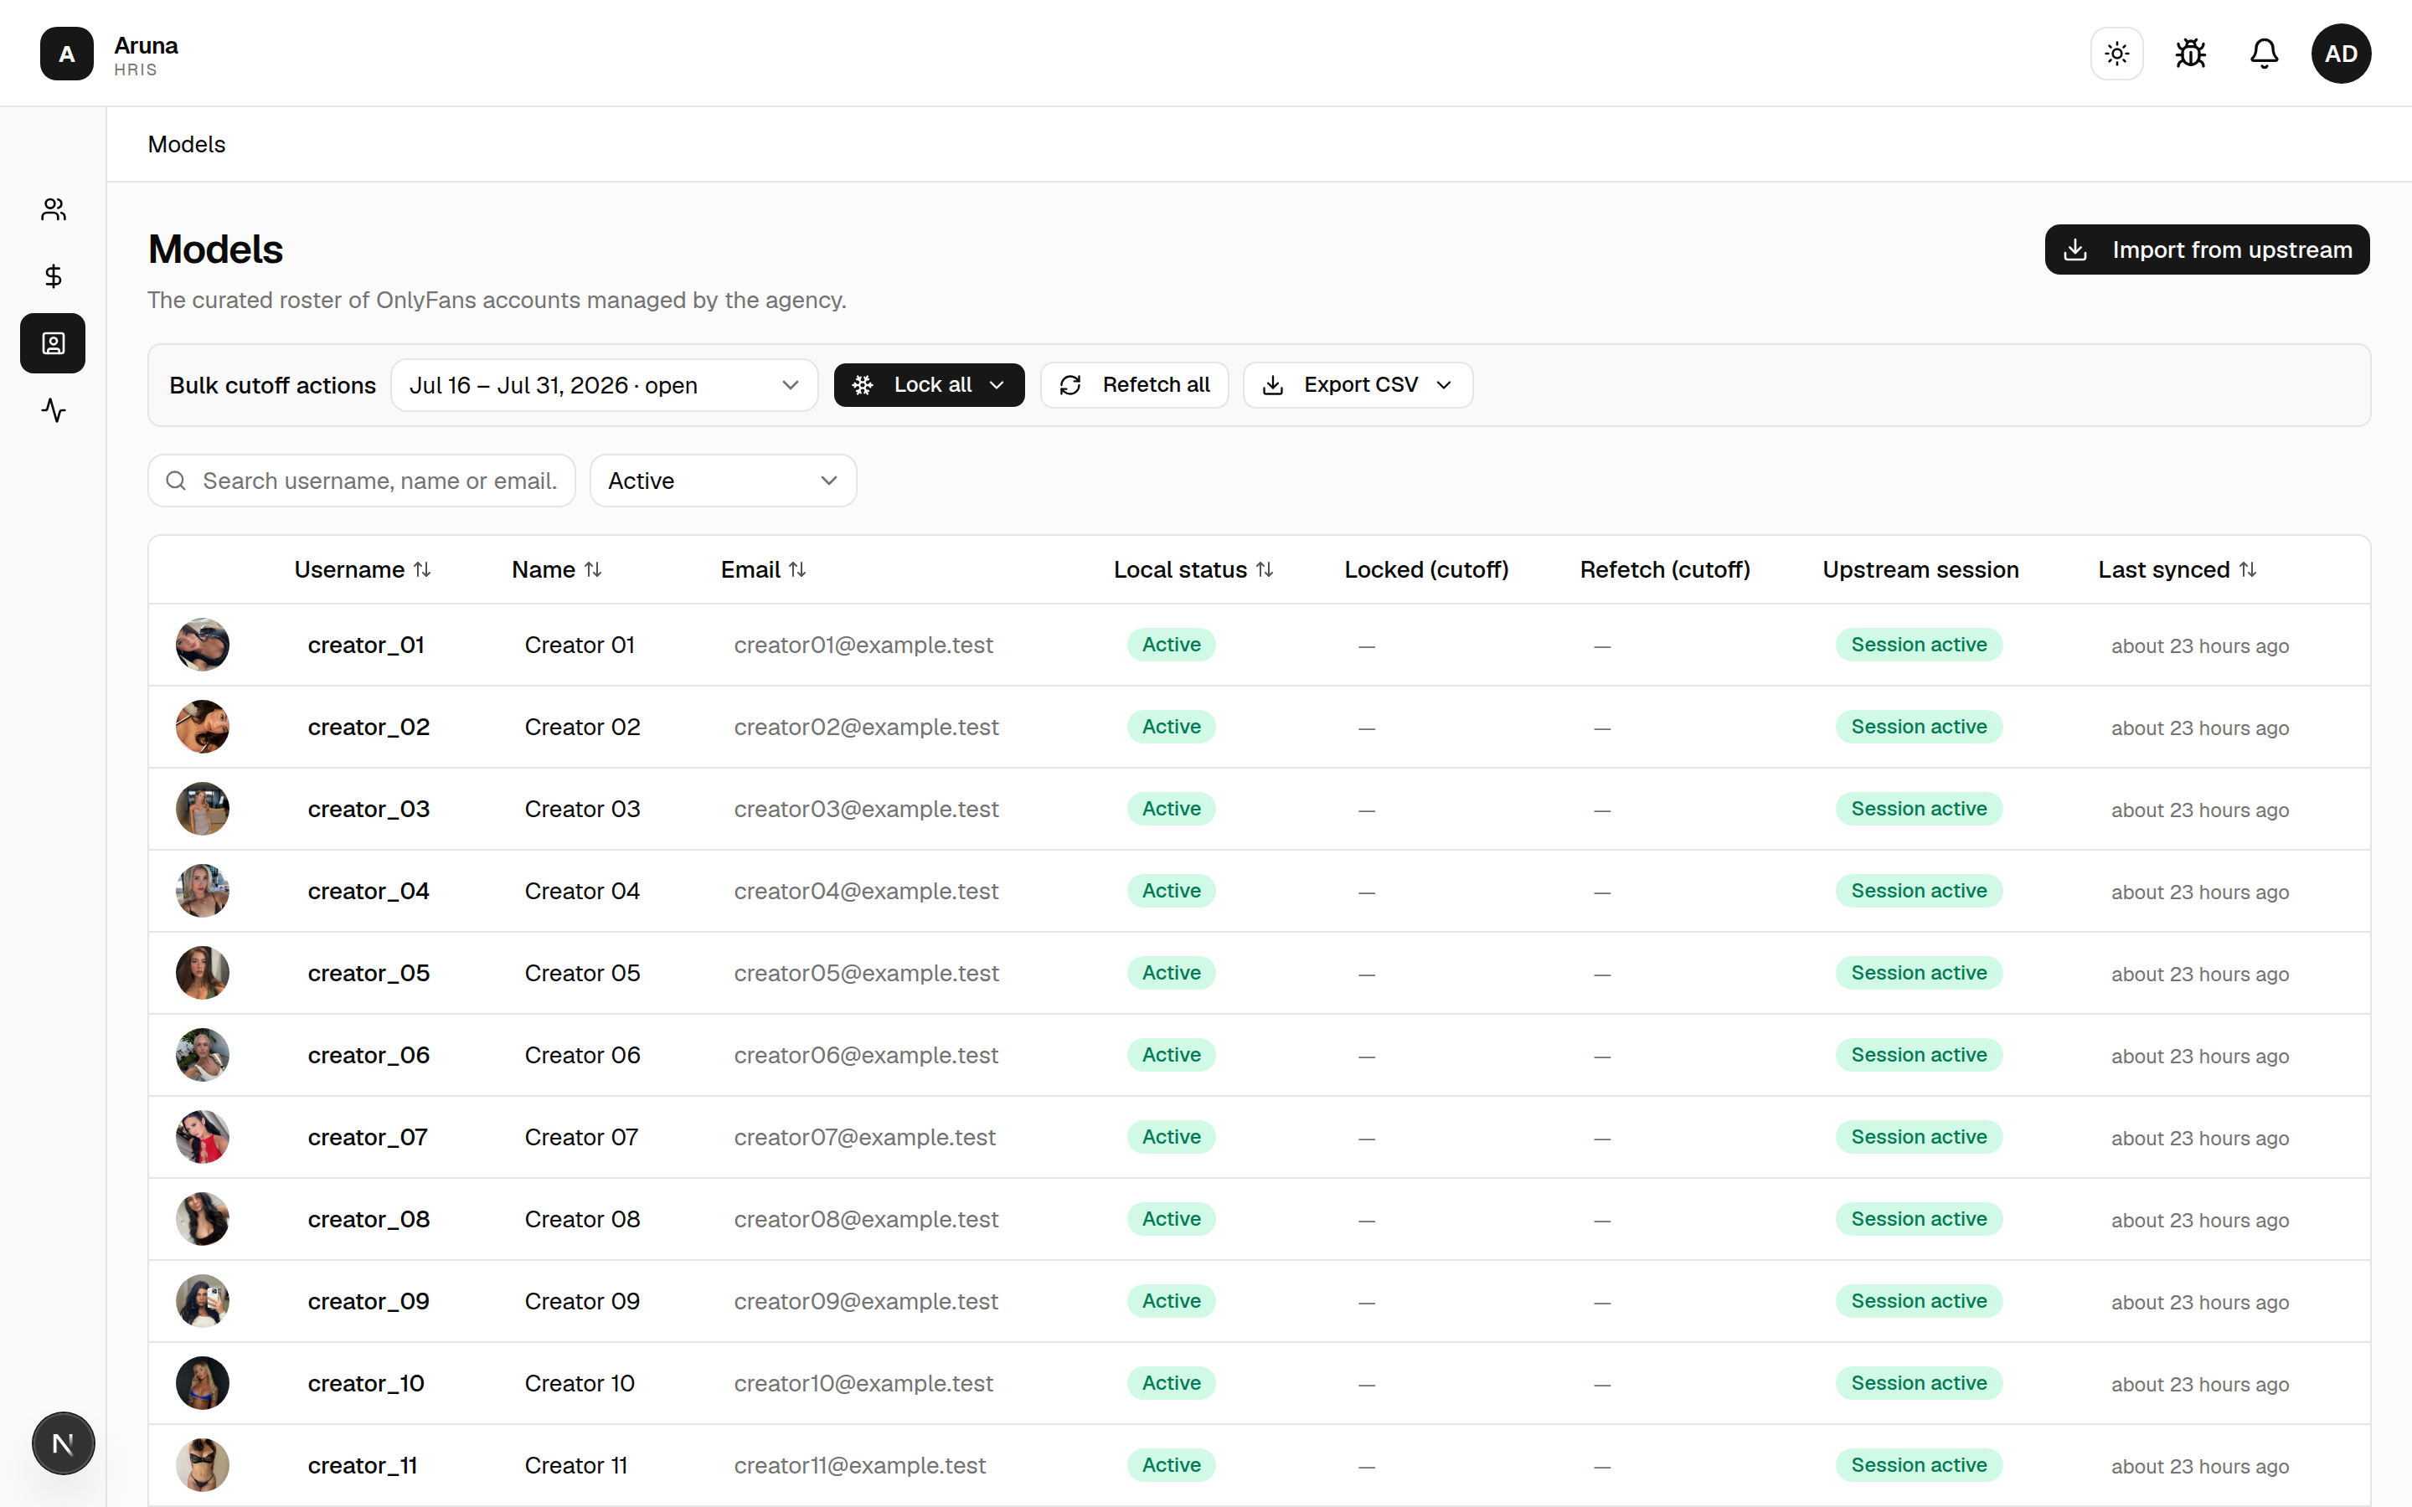This screenshot has width=2412, height=1507.
Task: Open creator_04 avatar thumbnail
Action: [x=203, y=891]
